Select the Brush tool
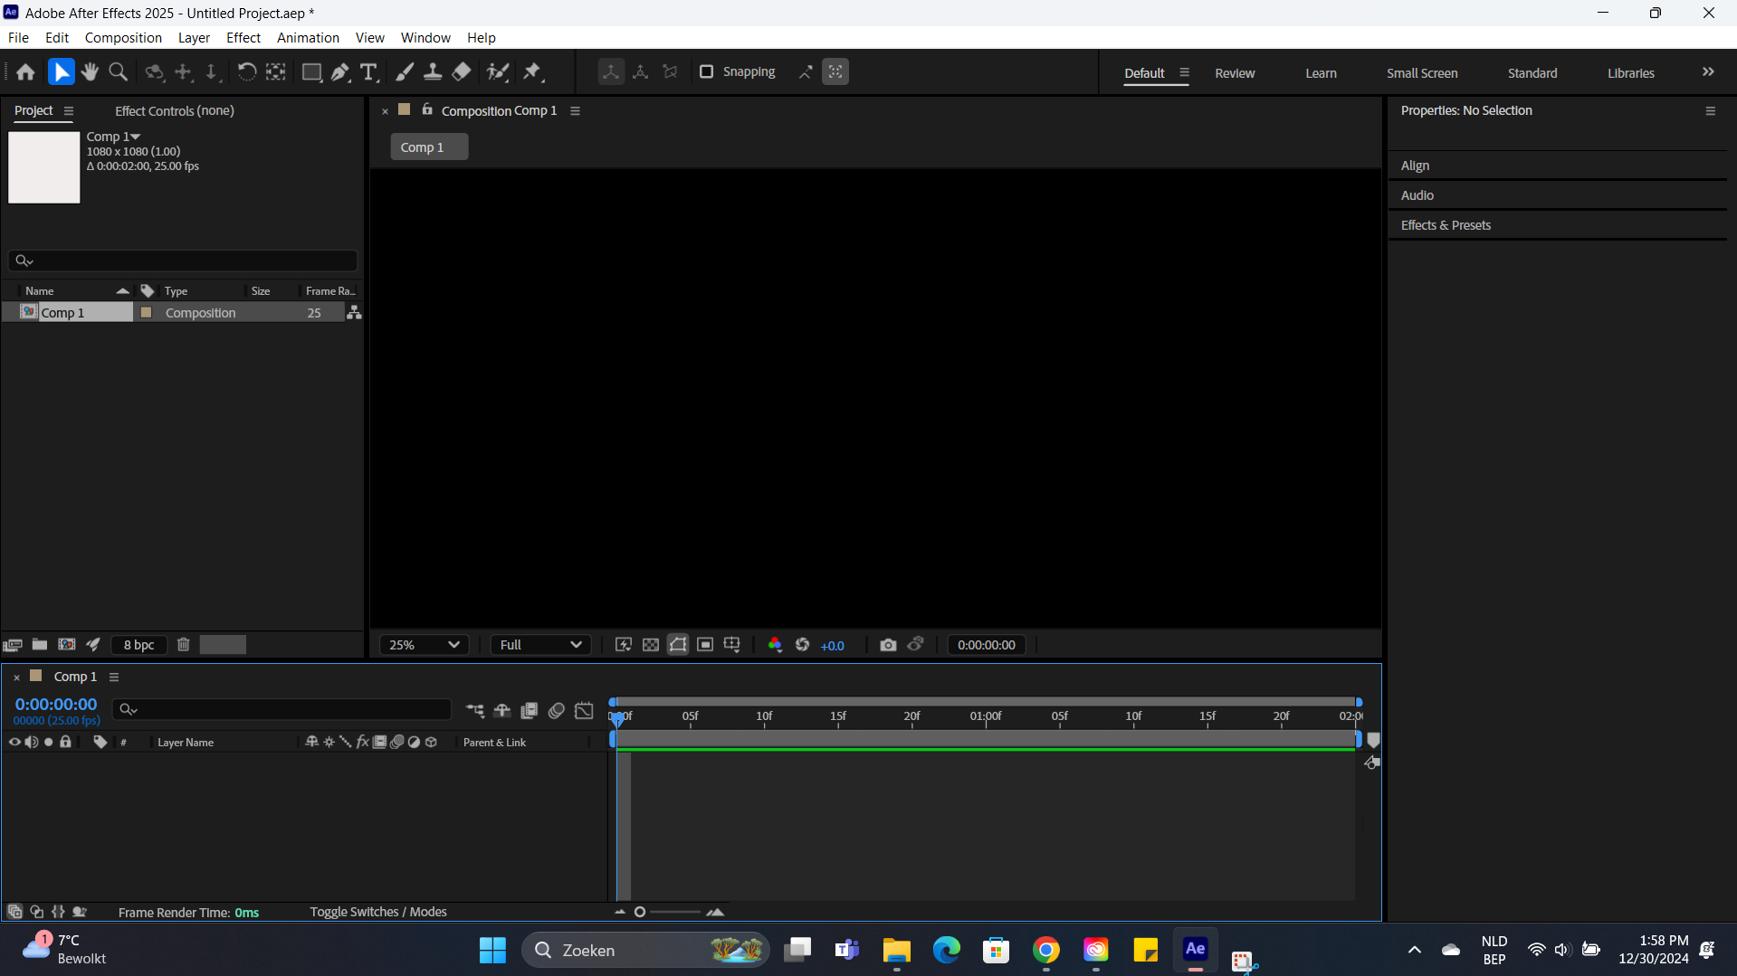 coord(405,71)
